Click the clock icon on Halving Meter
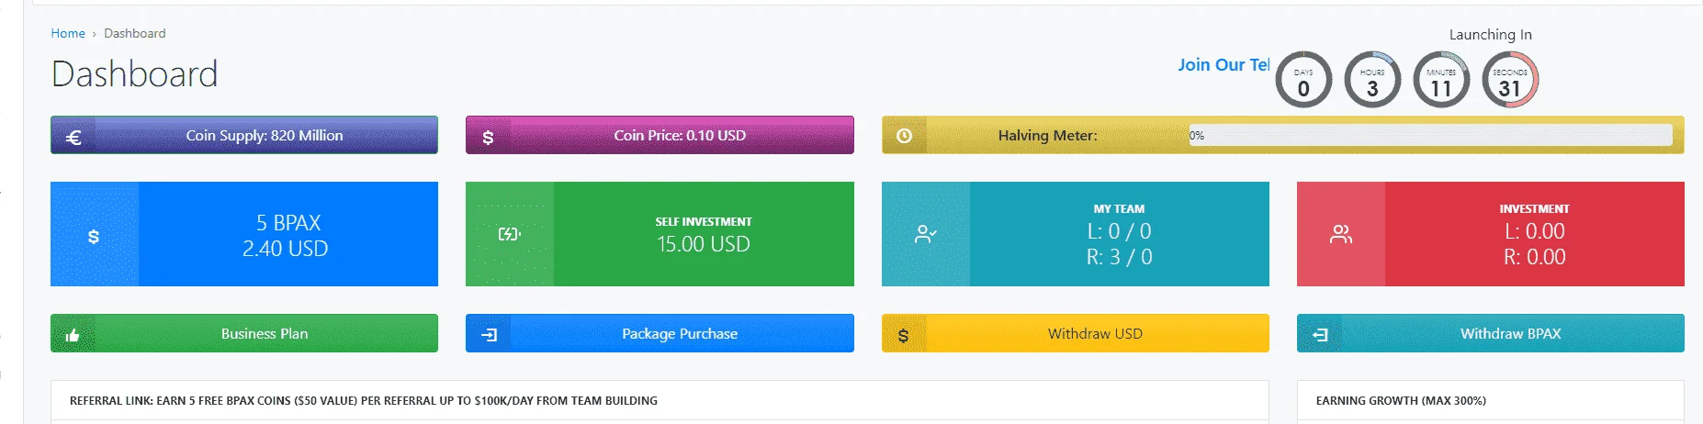The height and width of the screenshot is (424, 1703). [x=904, y=136]
